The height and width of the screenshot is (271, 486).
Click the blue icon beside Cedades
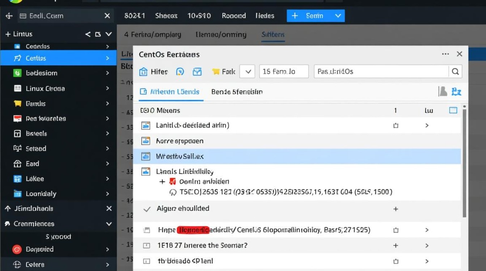17,46
